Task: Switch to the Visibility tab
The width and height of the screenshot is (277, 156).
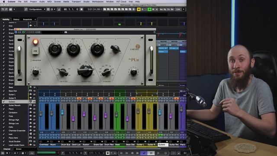Action: [x=6, y=19]
